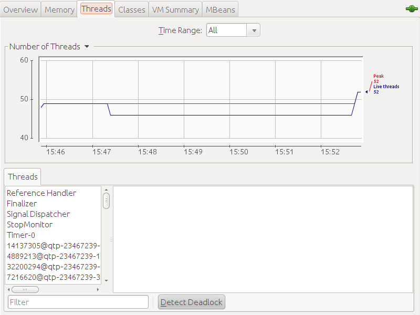Image resolution: width=420 pixels, height=315 pixels.
Task: Open the Number of Threads chart dropdown arrow
Action: tap(87, 47)
